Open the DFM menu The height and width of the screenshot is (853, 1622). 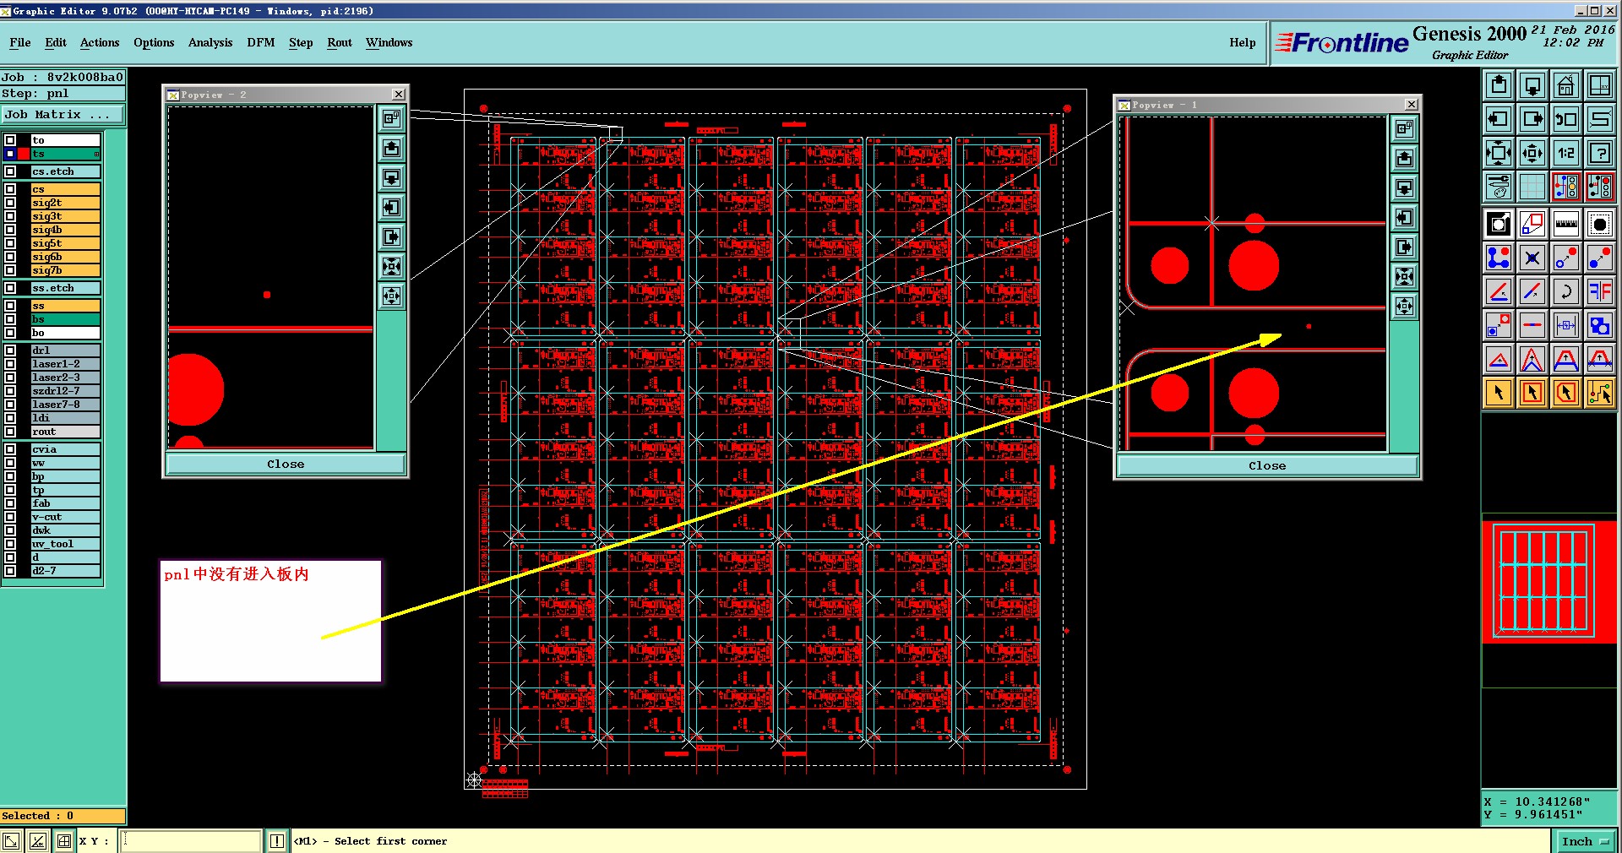[x=261, y=42]
